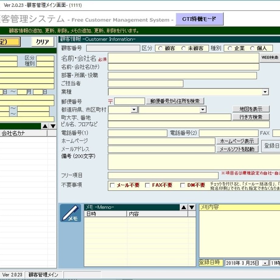Check the FAX不要 checkbox
Image resolution: width=280 pixels, height=280 pixels.
(x=147, y=185)
